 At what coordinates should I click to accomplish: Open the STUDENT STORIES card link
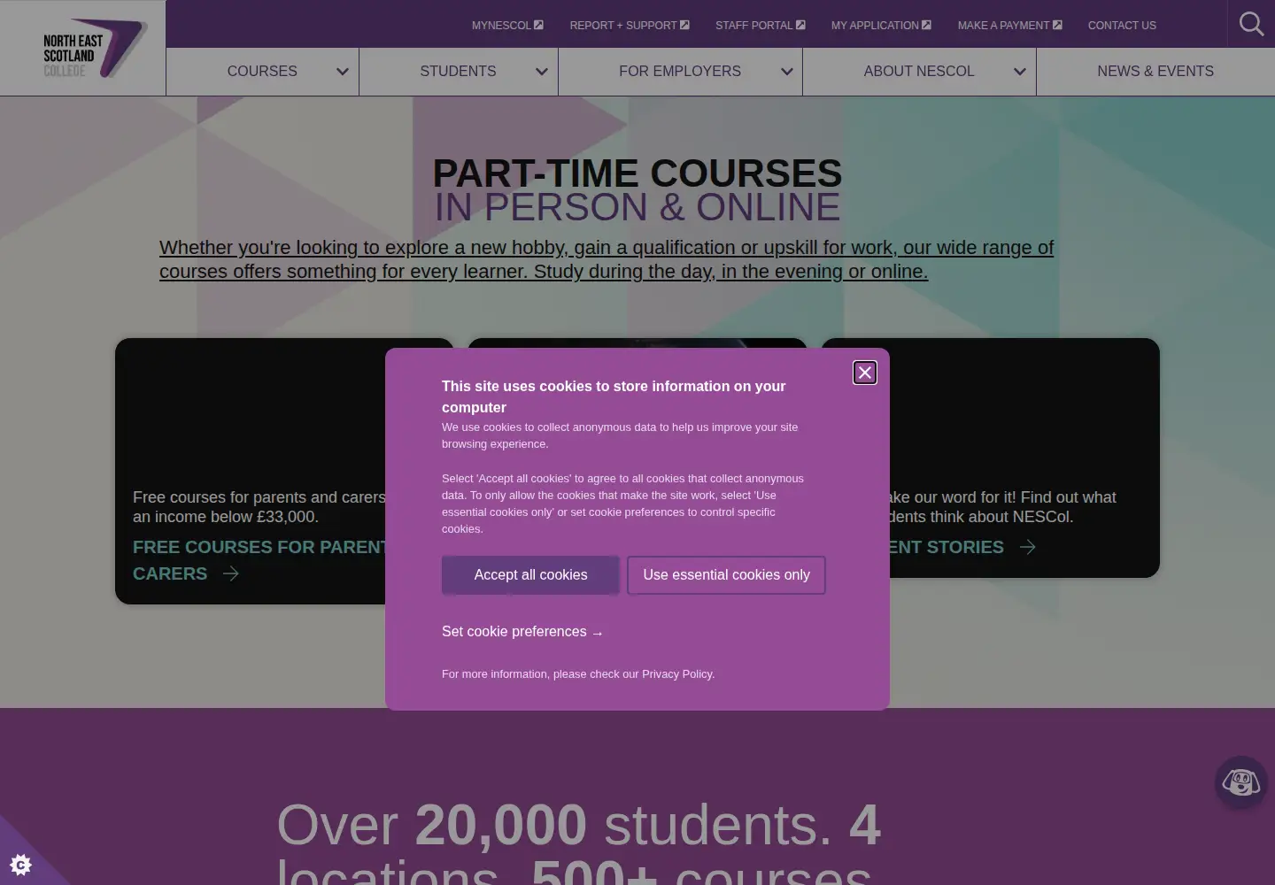point(947,547)
